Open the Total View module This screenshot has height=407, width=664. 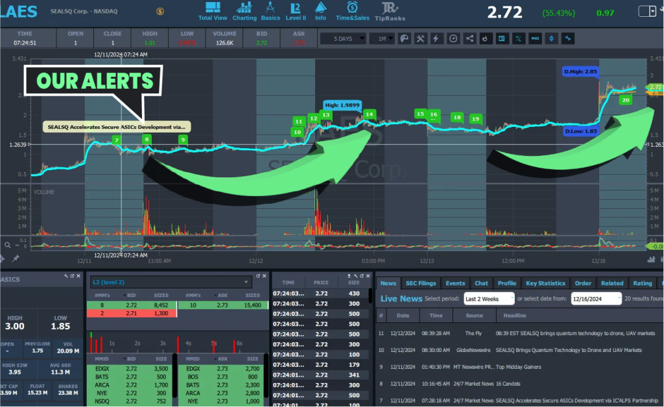[x=213, y=12]
